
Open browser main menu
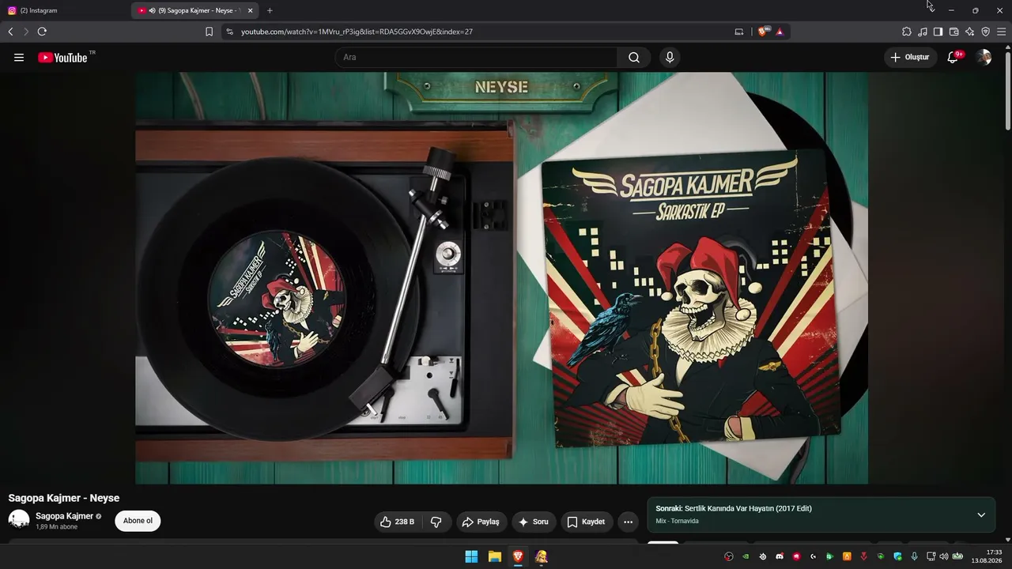coord(1002,32)
